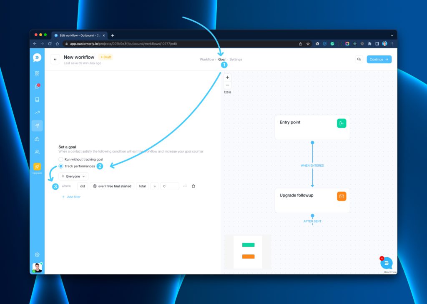The image size is (427, 304).
Task: Open the reports trend-line icon
Action: point(37,113)
